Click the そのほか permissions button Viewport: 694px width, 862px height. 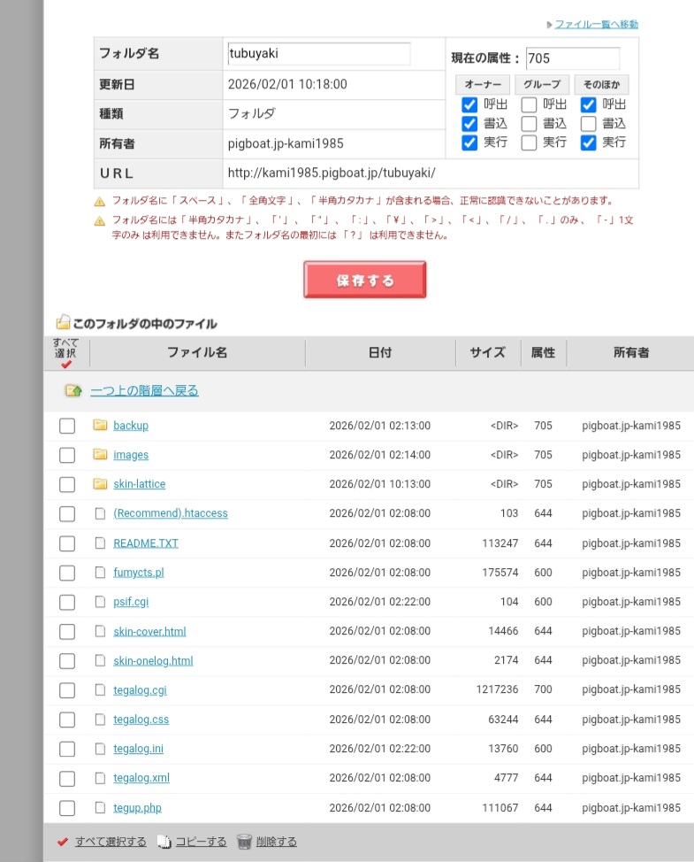[x=601, y=85]
